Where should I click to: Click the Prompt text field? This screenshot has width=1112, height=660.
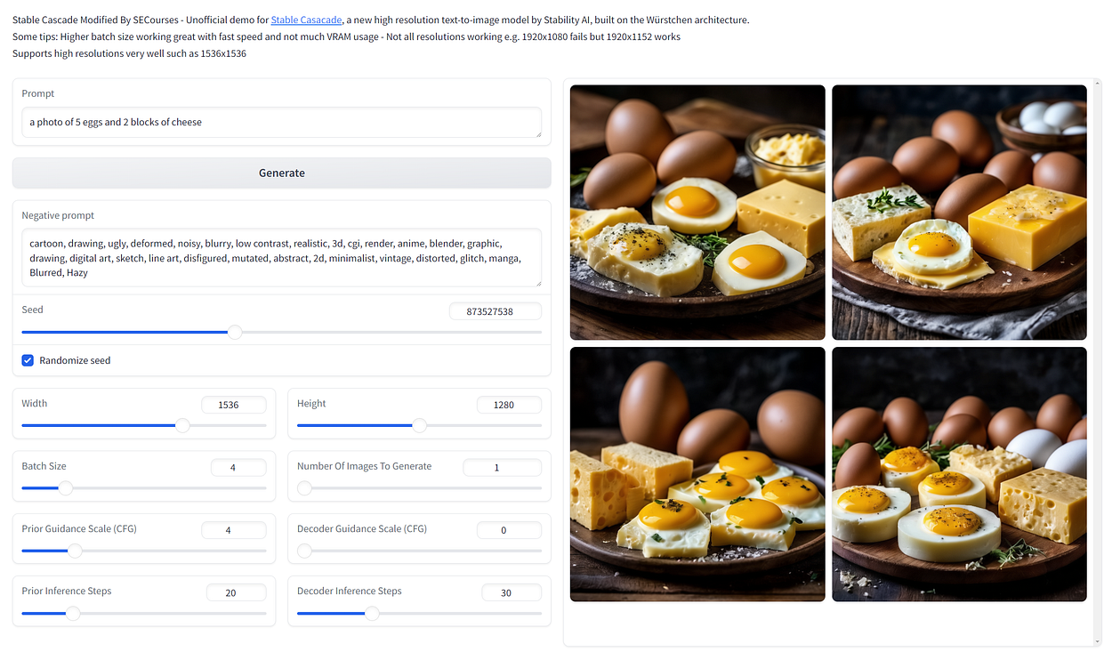(x=281, y=123)
